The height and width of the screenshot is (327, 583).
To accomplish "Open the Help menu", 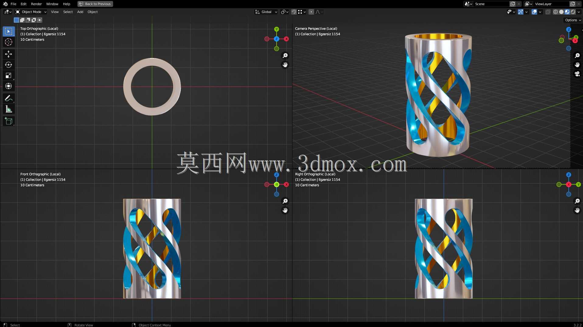I will (66, 4).
